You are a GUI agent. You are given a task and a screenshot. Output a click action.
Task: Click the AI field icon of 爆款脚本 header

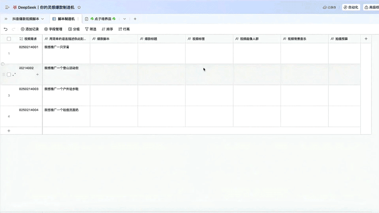click(x=94, y=39)
